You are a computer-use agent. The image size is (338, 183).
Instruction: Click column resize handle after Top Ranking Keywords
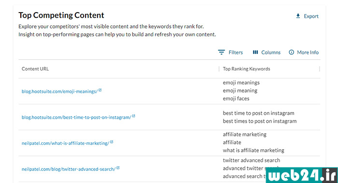pyautogui.click(x=320, y=69)
